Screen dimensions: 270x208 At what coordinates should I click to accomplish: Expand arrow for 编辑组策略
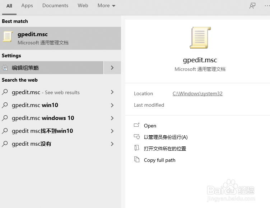[x=112, y=68]
